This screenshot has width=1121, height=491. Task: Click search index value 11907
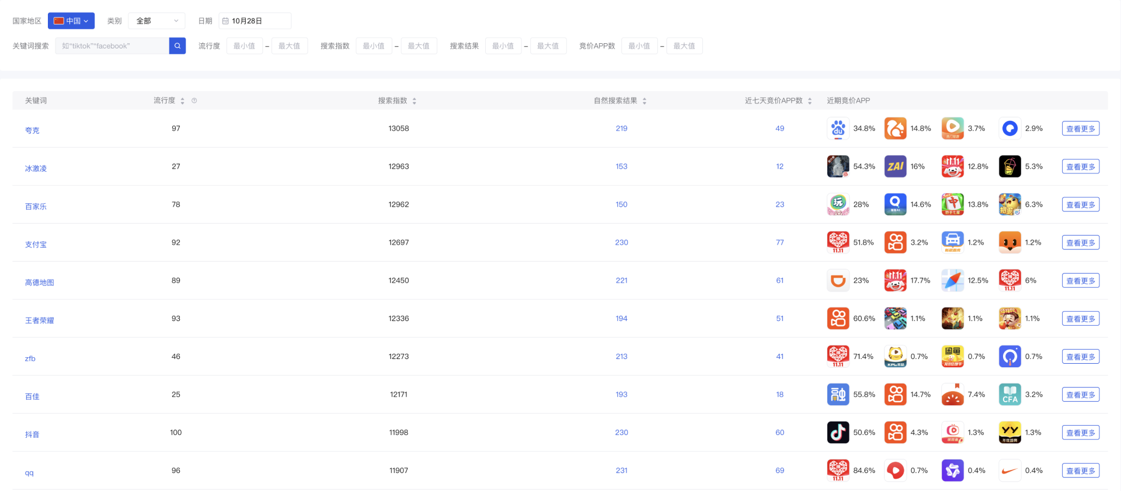click(399, 470)
